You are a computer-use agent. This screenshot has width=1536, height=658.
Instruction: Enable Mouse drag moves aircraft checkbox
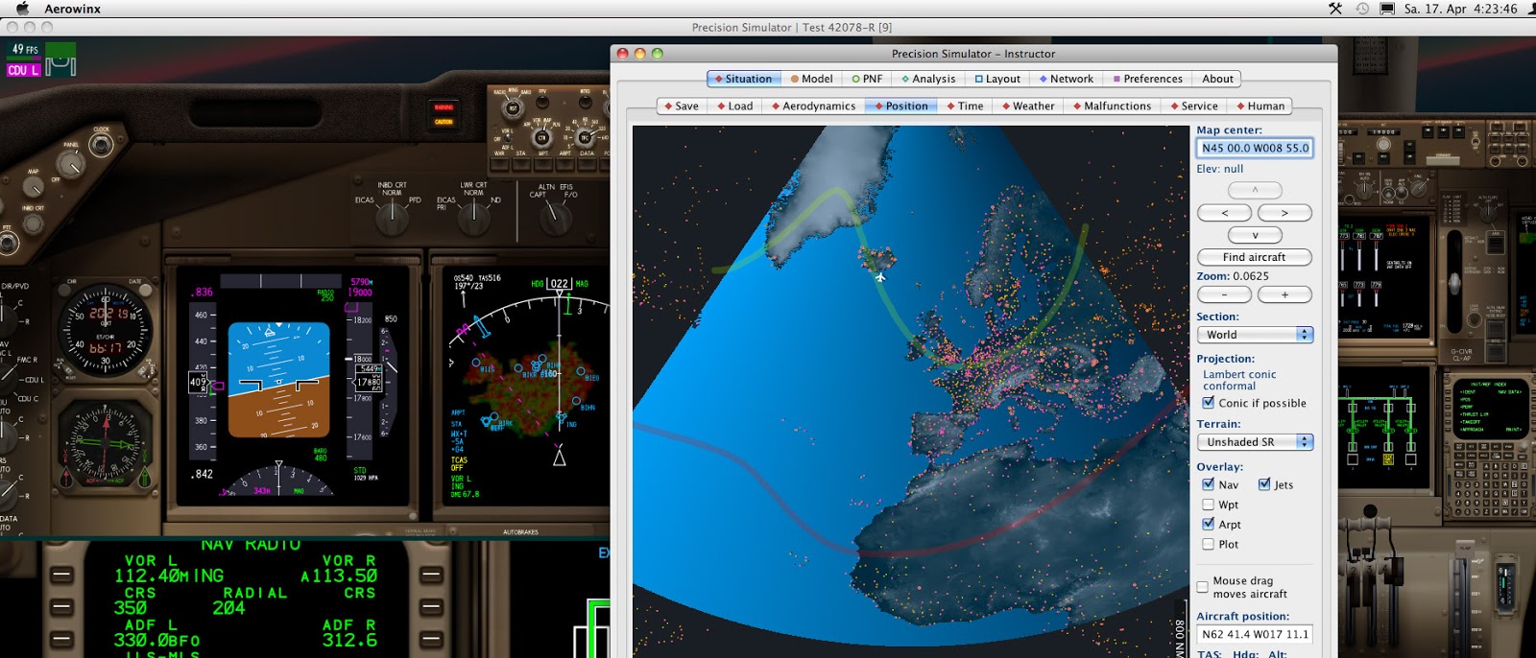coord(1202,587)
